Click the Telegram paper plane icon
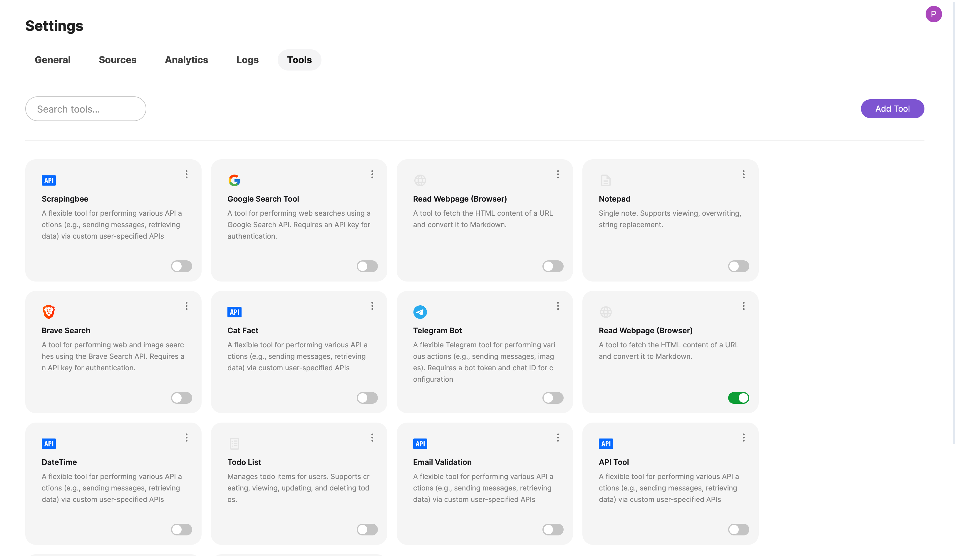955x556 pixels. pos(420,312)
